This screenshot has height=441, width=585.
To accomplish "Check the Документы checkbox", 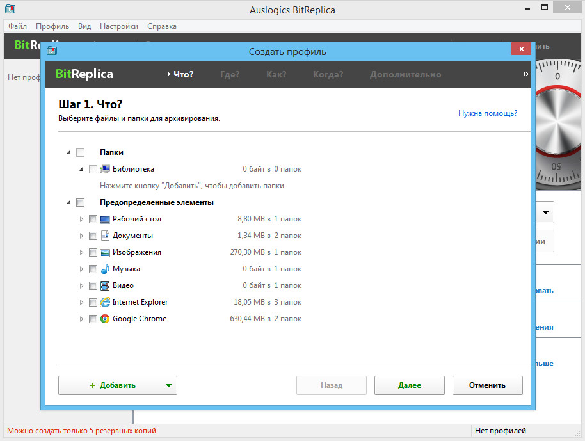I will point(93,236).
